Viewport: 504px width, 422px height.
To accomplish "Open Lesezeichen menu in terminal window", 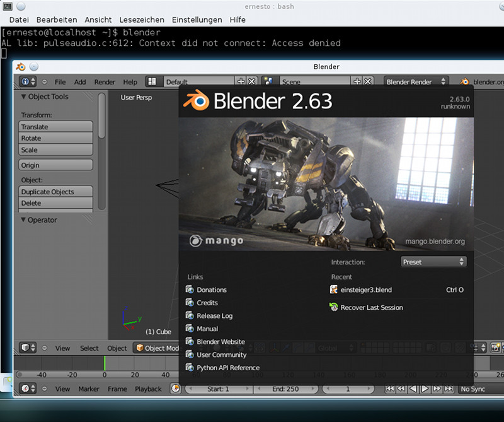I will [x=142, y=20].
